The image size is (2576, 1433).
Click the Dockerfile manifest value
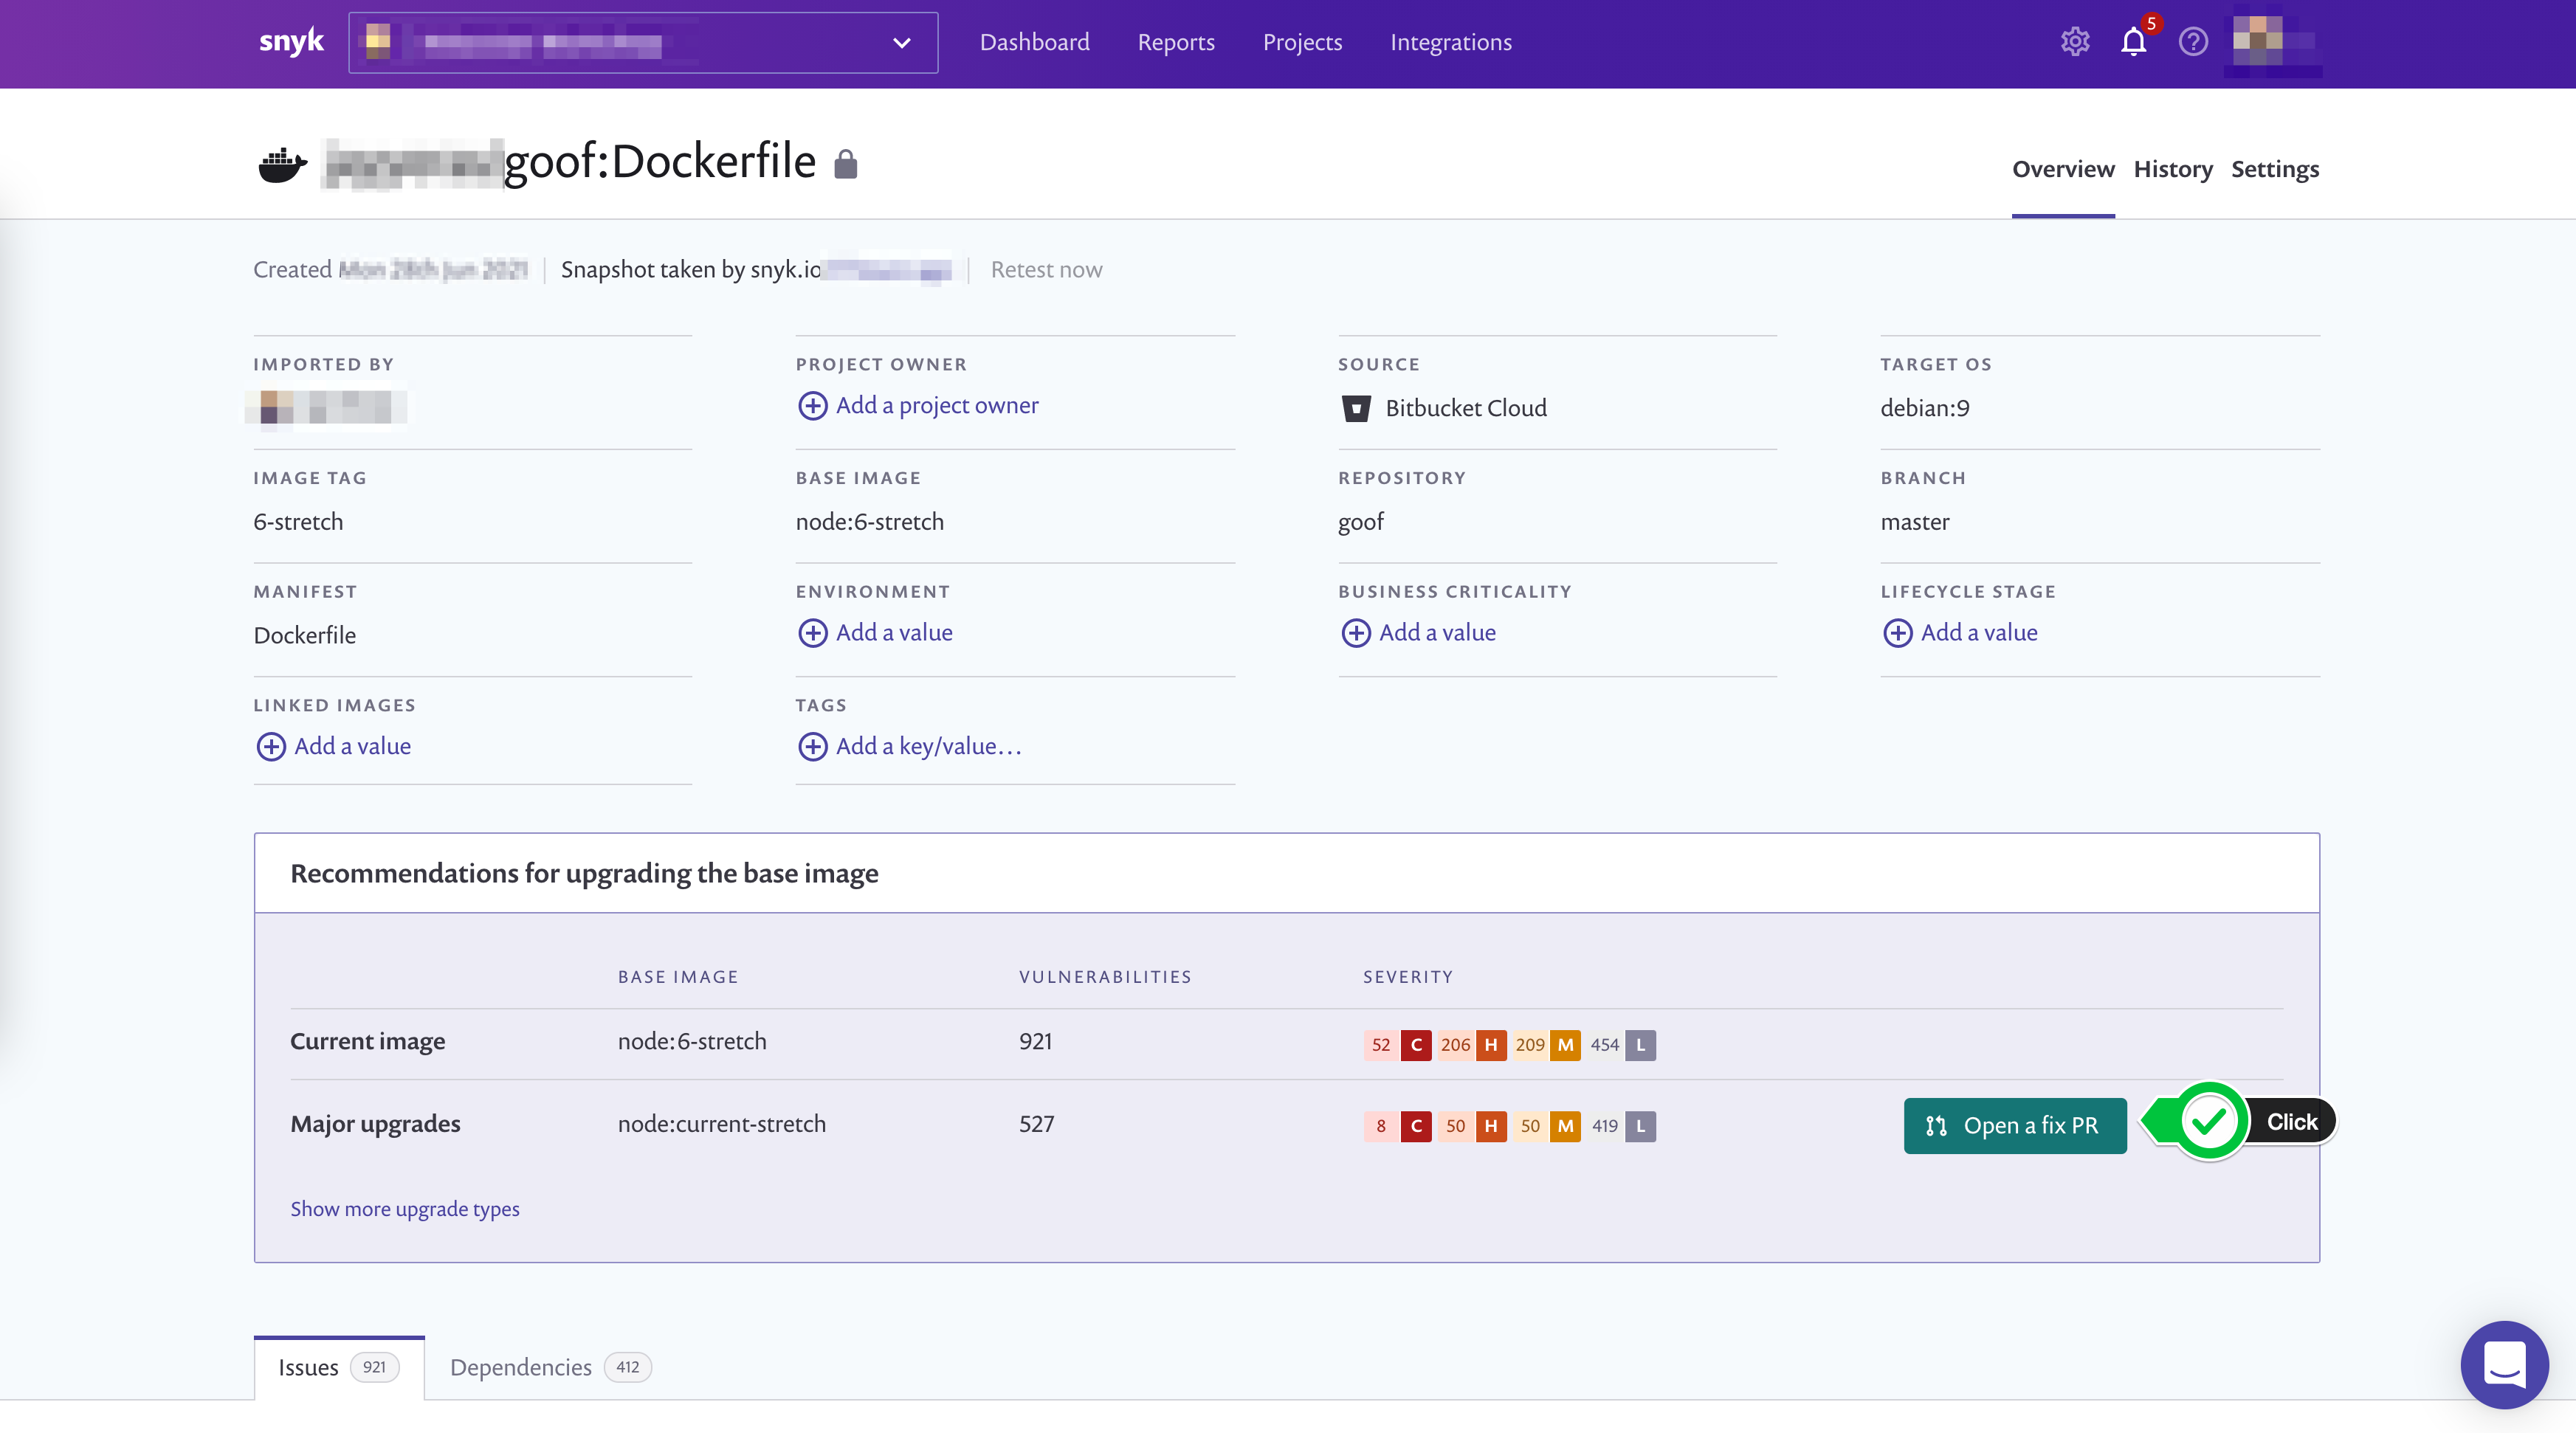[305, 635]
